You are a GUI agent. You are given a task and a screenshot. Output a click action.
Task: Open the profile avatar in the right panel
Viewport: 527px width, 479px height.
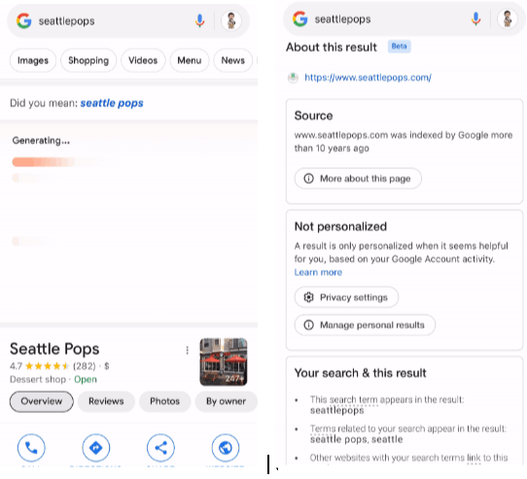[508, 18]
